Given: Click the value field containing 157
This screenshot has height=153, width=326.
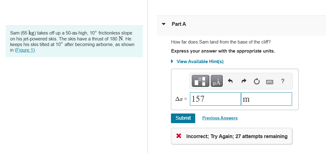Looking at the screenshot, I should click(215, 99).
